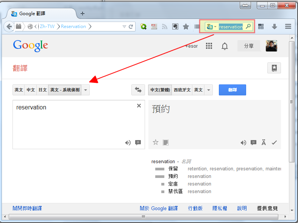Viewport: 298px width, 223px height.
Task: Open the downloads arrow icon
Action: tap(275, 27)
